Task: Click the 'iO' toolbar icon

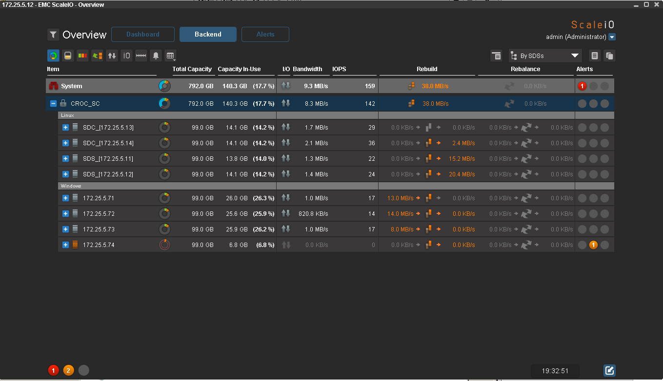Action: [126, 56]
